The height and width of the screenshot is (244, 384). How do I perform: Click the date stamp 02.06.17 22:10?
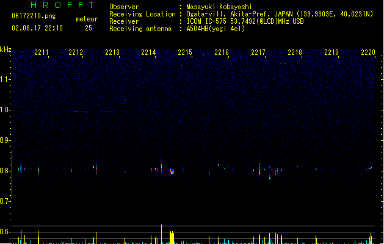(x=37, y=28)
